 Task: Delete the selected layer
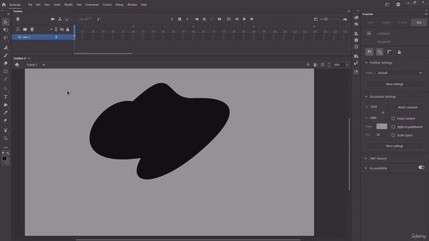point(32,29)
